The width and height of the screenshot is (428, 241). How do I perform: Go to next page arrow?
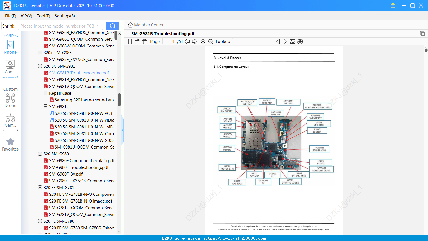tap(194, 42)
